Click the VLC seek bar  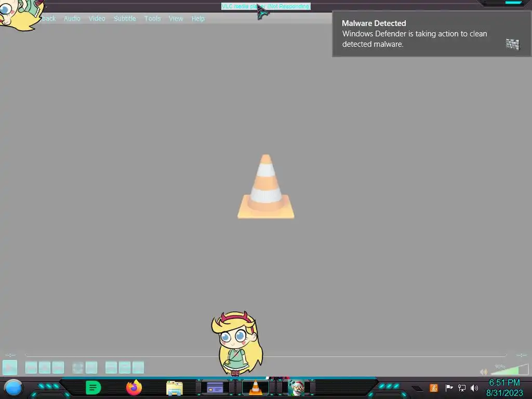pyautogui.click(x=266, y=355)
